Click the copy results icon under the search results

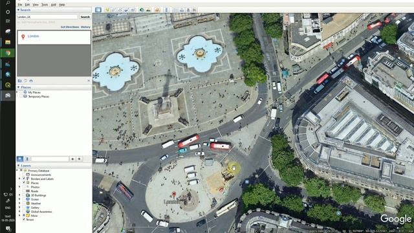click(x=25, y=80)
